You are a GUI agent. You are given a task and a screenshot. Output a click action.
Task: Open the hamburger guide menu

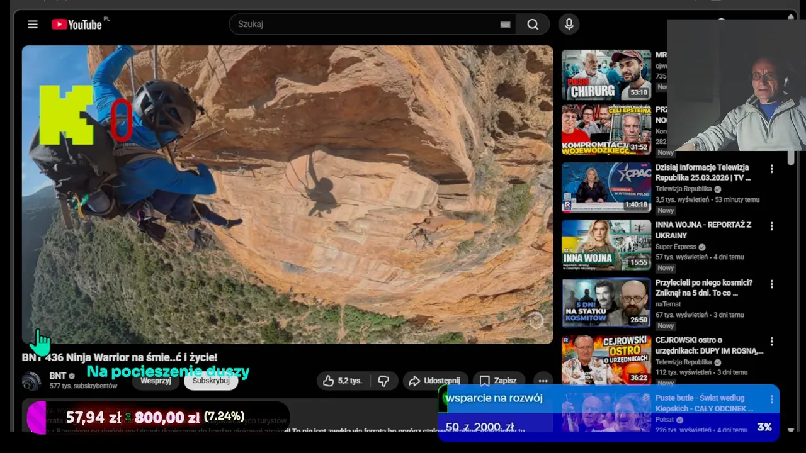(33, 25)
